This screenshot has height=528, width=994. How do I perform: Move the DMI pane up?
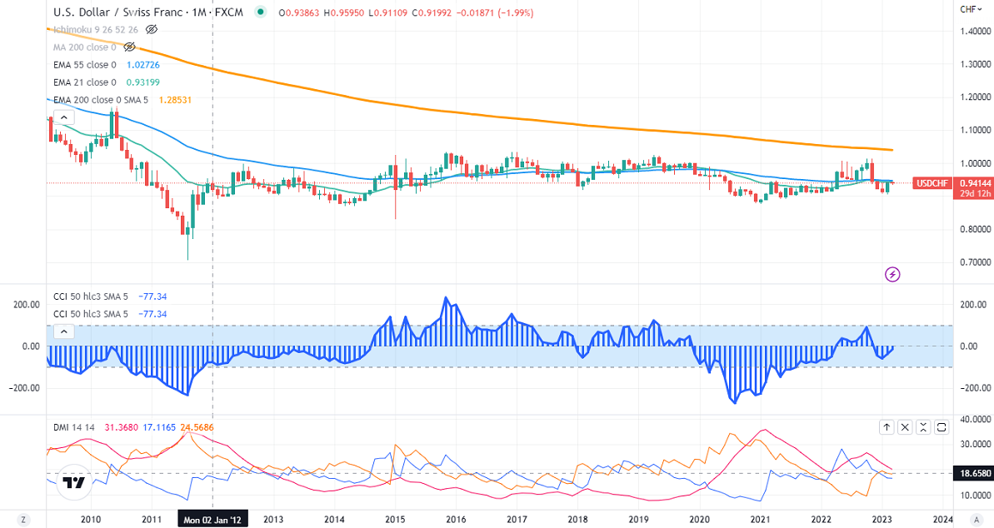click(x=887, y=427)
